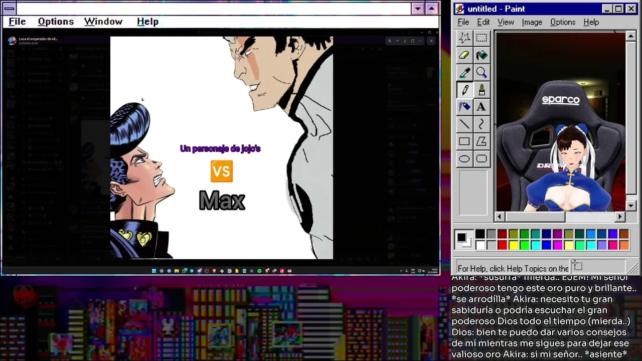
Task: Select the Rounded Rectangle tool
Action: [481, 159]
